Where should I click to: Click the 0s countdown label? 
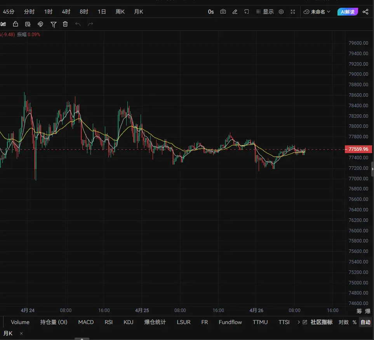[x=211, y=12]
